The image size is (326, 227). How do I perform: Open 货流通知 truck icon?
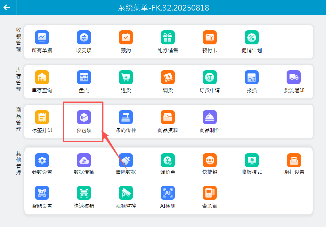(294, 78)
